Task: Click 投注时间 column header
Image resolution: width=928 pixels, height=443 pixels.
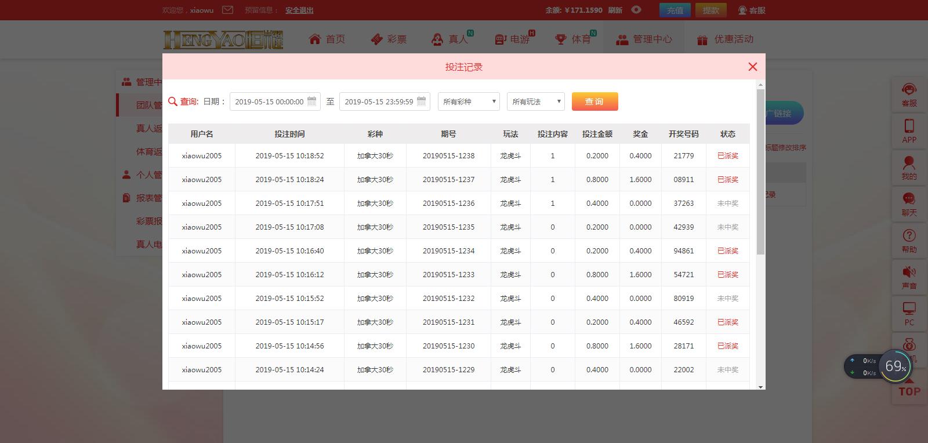Action: (289, 134)
